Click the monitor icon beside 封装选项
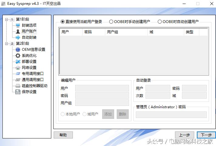The image size is (216, 146). (x=18, y=25)
